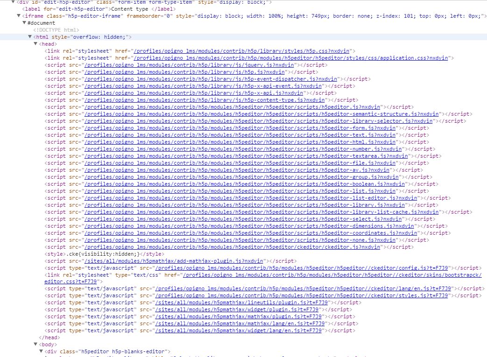The image size is (487, 357).
Task: Open the styles/h5p.css stylesheet link
Action: 242,51
